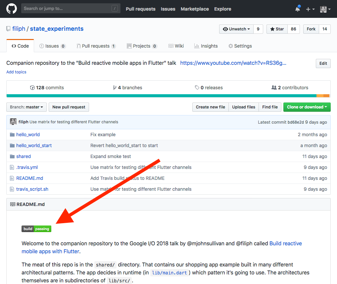337x284 pixels.
Task: Click New pull request
Action: click(69, 107)
